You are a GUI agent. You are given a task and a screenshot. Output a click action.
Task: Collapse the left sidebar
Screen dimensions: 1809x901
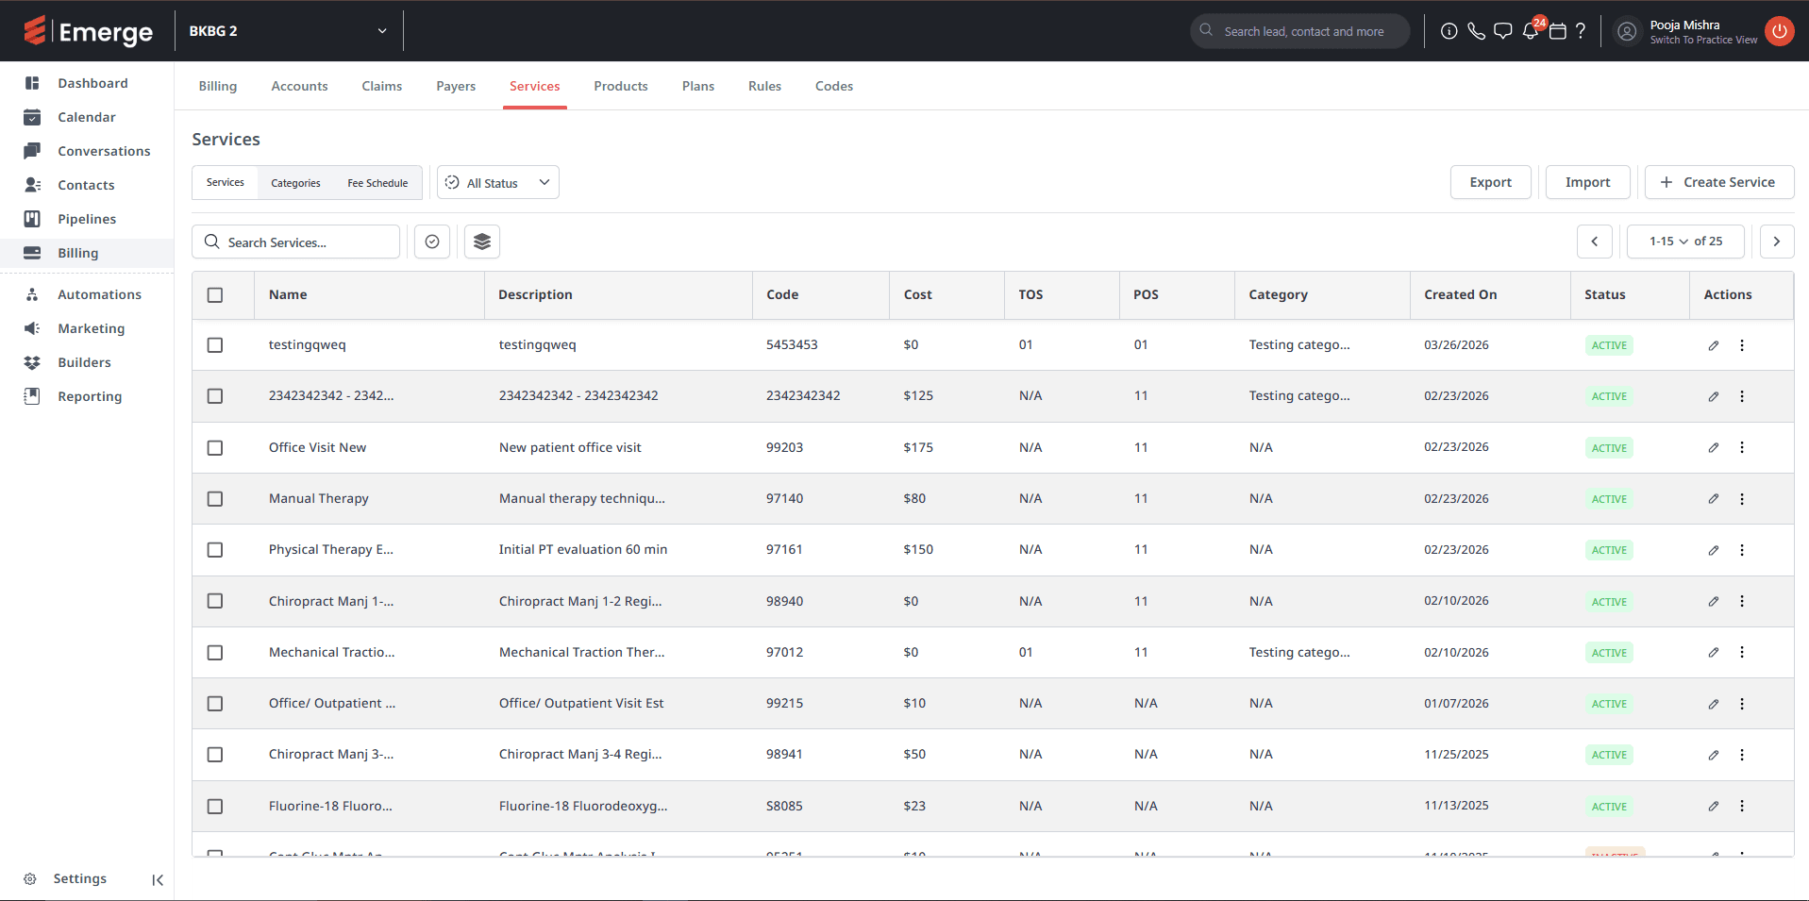158,879
